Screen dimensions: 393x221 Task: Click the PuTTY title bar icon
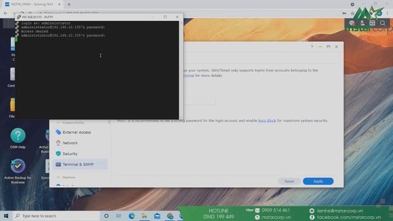point(19,17)
